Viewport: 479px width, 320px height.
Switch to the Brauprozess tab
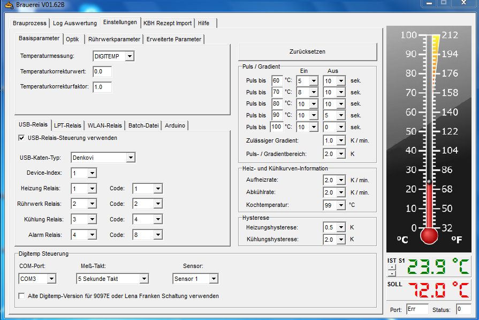(29, 23)
